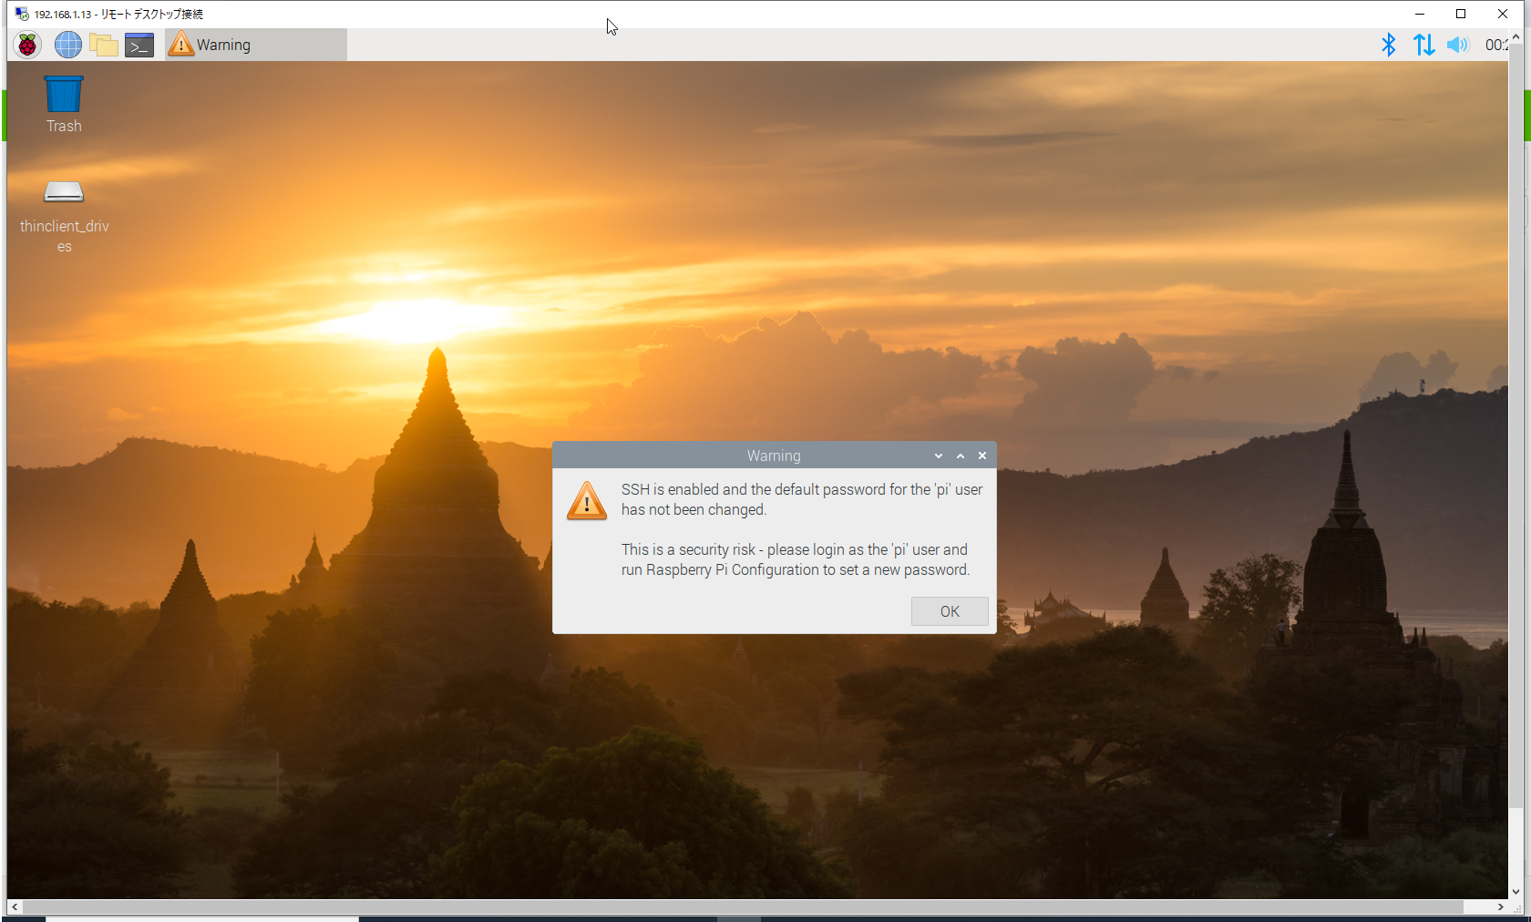Dismiss the warning with OK
Viewport: 1531px width, 922px height.
coord(950,611)
